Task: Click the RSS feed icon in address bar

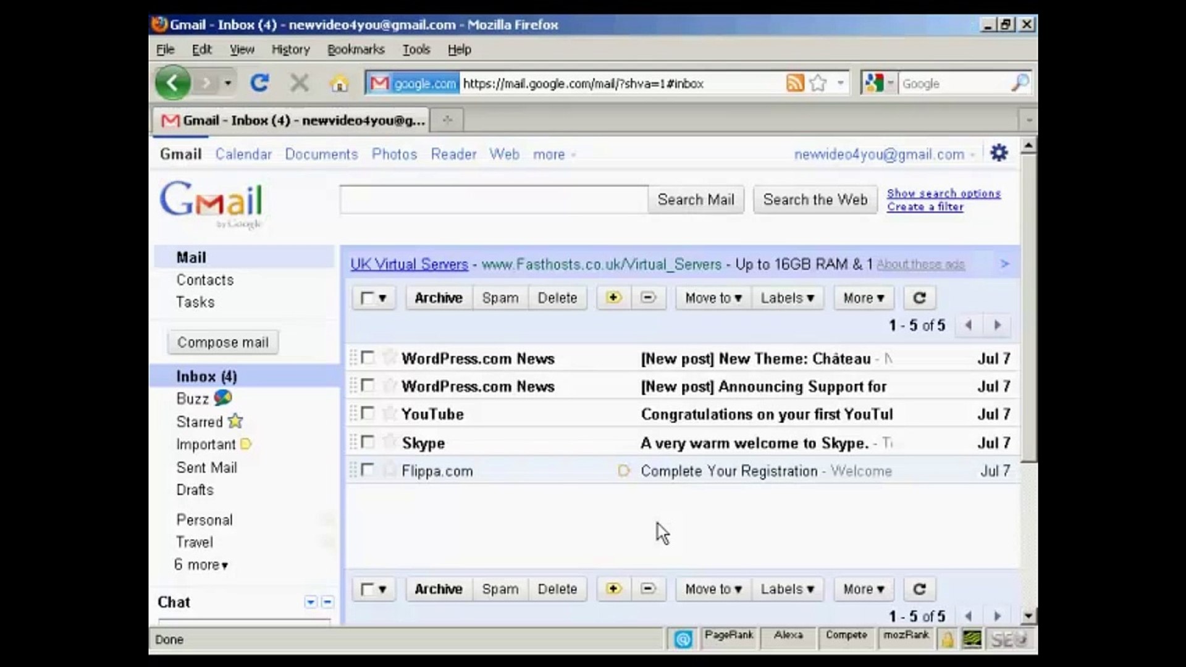Action: [797, 82]
